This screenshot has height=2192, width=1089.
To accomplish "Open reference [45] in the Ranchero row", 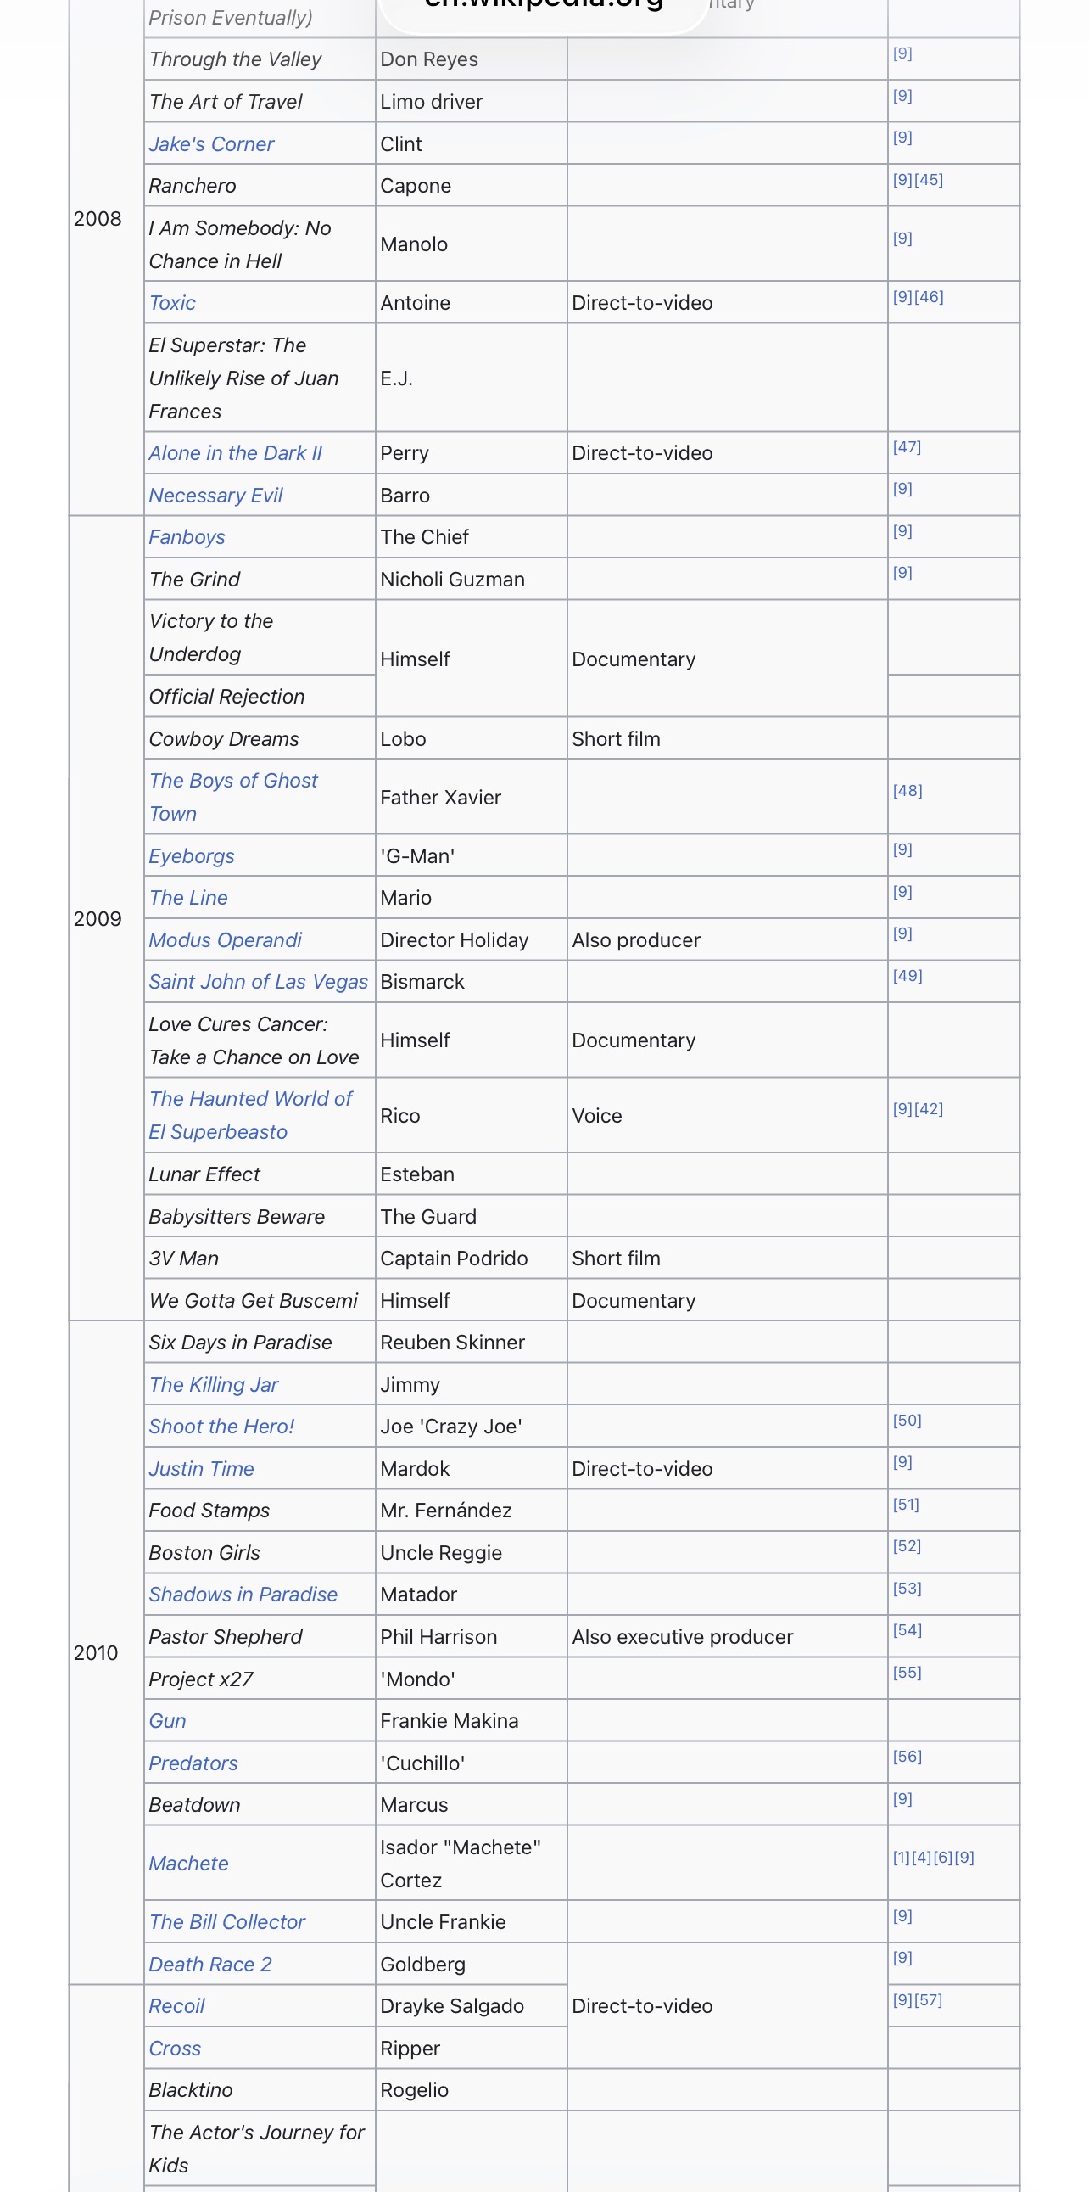I will point(929,180).
